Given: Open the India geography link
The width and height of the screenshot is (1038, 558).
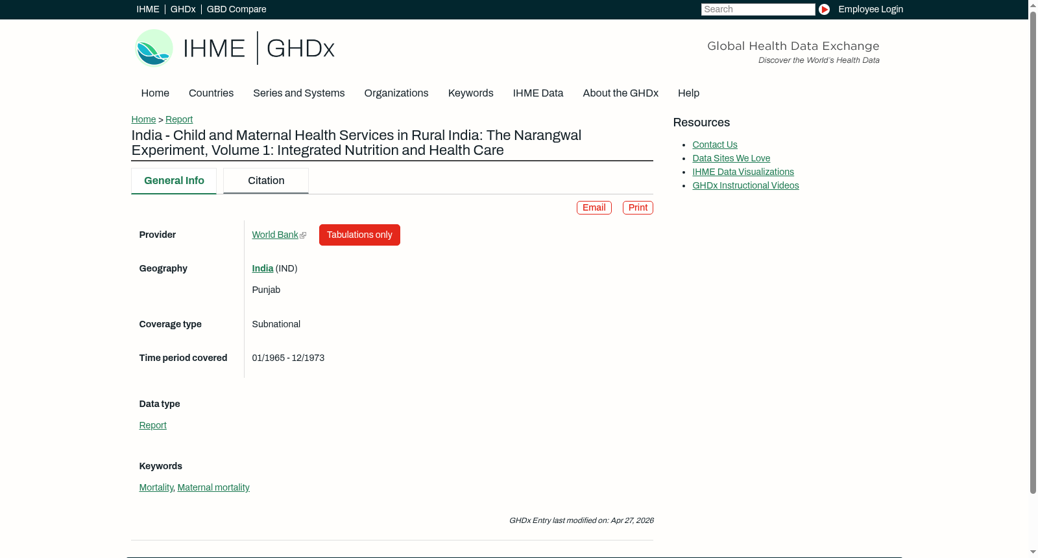Looking at the screenshot, I should pyautogui.click(x=263, y=268).
